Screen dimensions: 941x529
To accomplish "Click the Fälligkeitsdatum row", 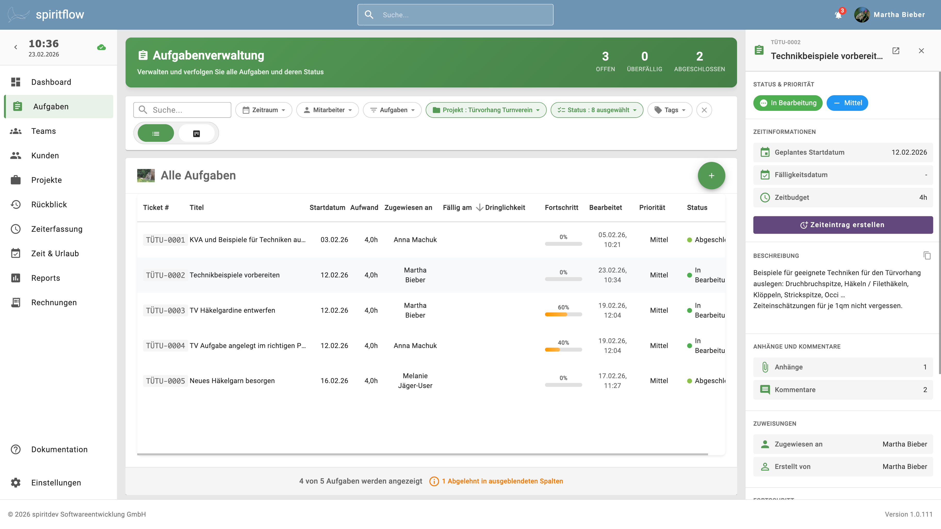I will point(843,175).
